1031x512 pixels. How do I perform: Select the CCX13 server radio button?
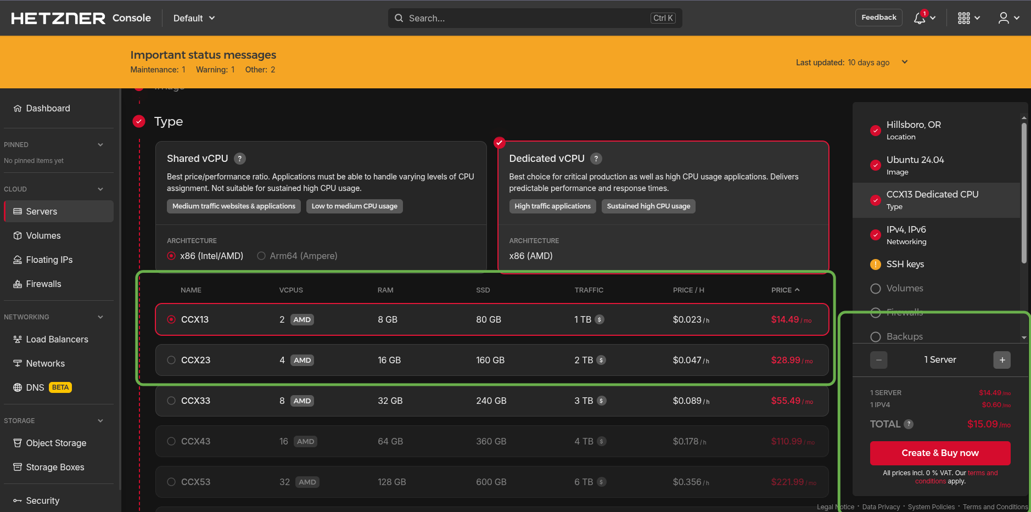tap(171, 319)
